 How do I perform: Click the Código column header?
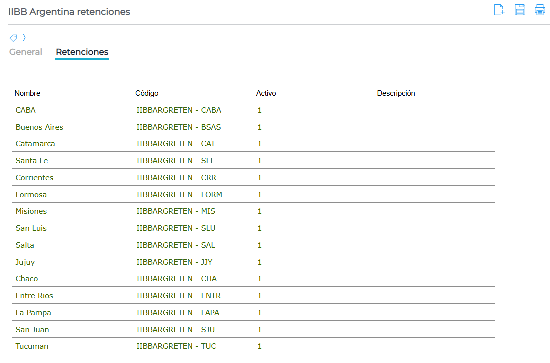(147, 93)
